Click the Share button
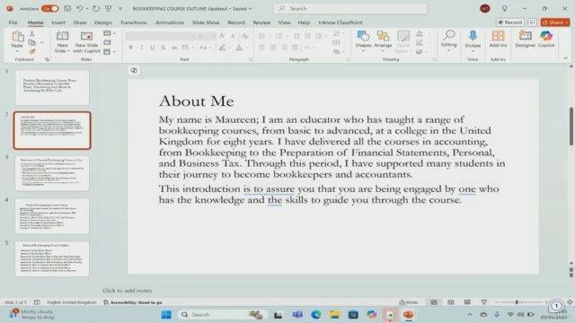The width and height of the screenshot is (575, 323). [x=555, y=22]
